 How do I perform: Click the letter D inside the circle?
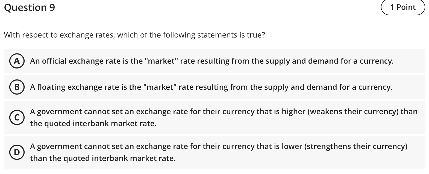17,152
